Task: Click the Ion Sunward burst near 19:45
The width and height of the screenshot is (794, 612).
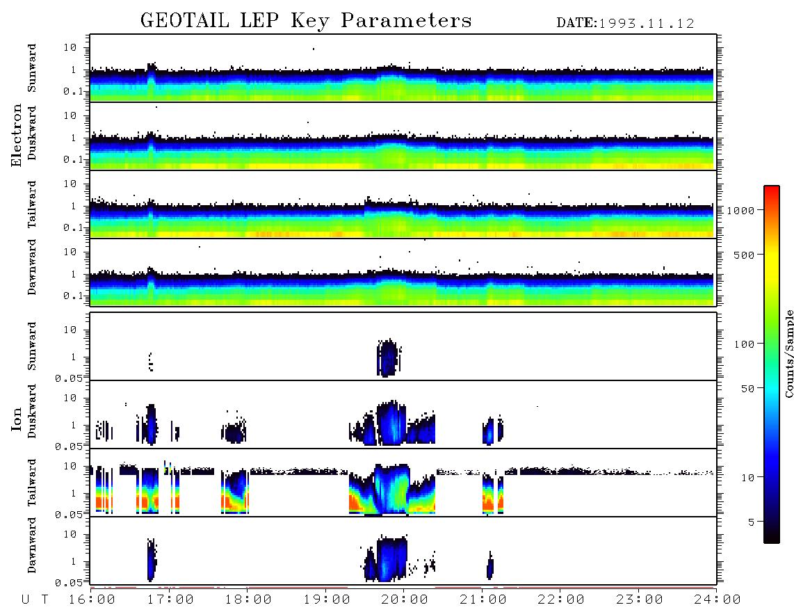Action: 389,357
